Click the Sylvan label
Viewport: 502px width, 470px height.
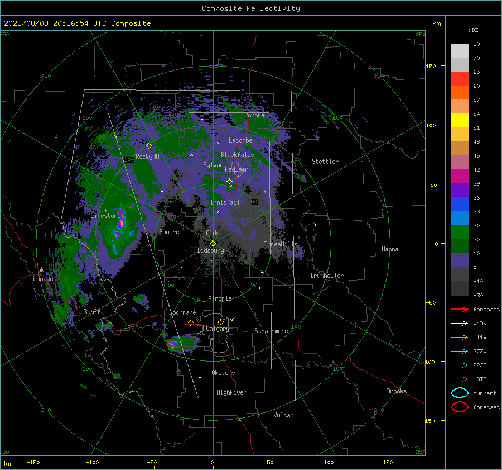(213, 165)
